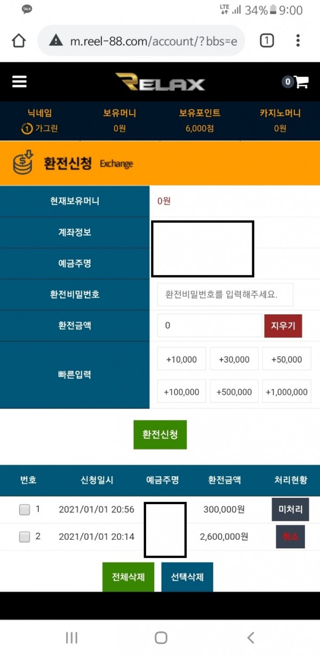Tap the Android recent apps icon
The width and height of the screenshot is (320, 657).
(x=71, y=637)
